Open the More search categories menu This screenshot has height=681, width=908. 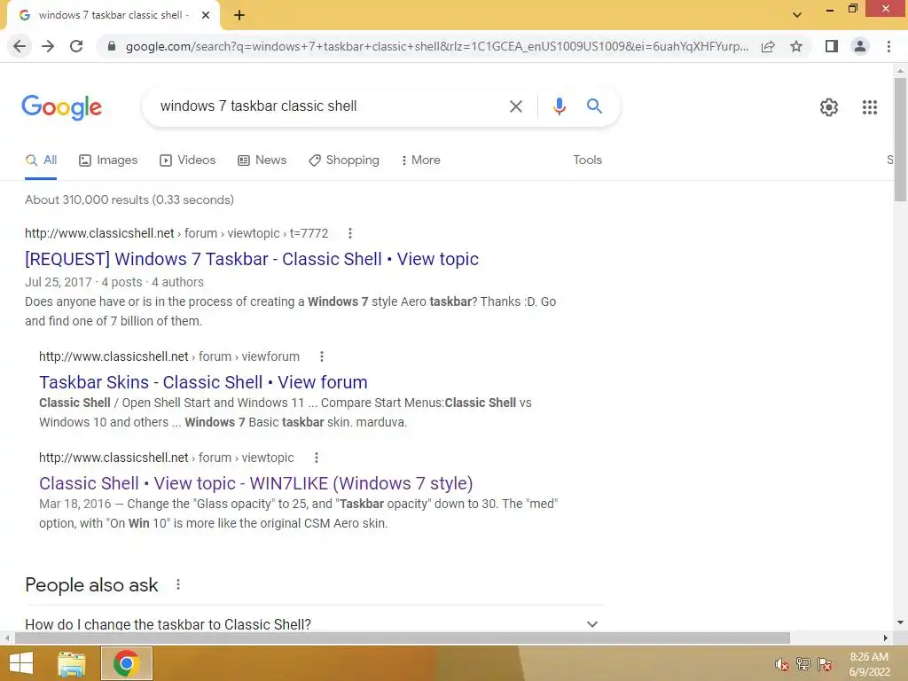(421, 160)
